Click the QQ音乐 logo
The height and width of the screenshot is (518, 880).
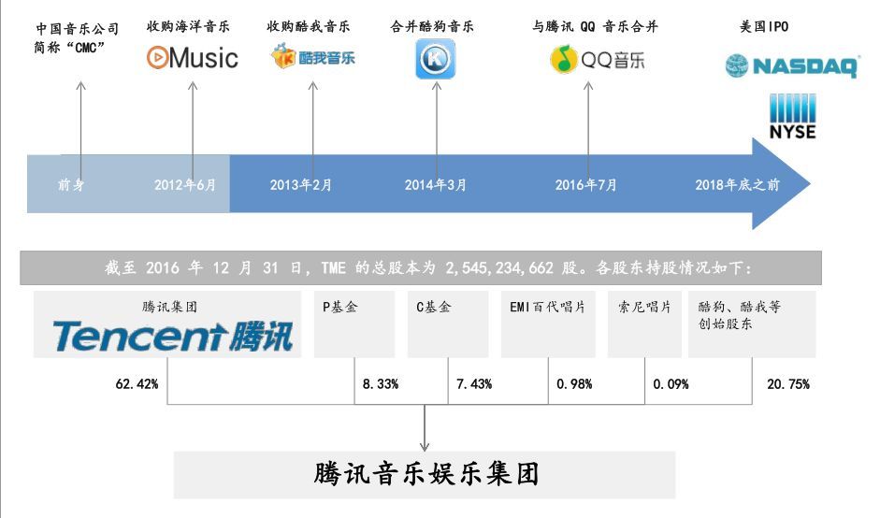click(x=598, y=59)
